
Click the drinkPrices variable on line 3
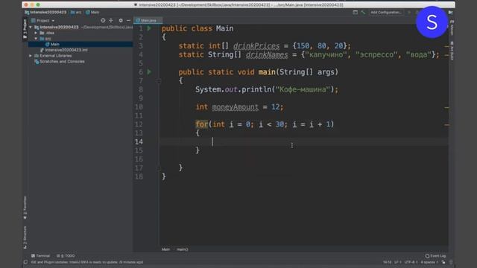[256, 46]
